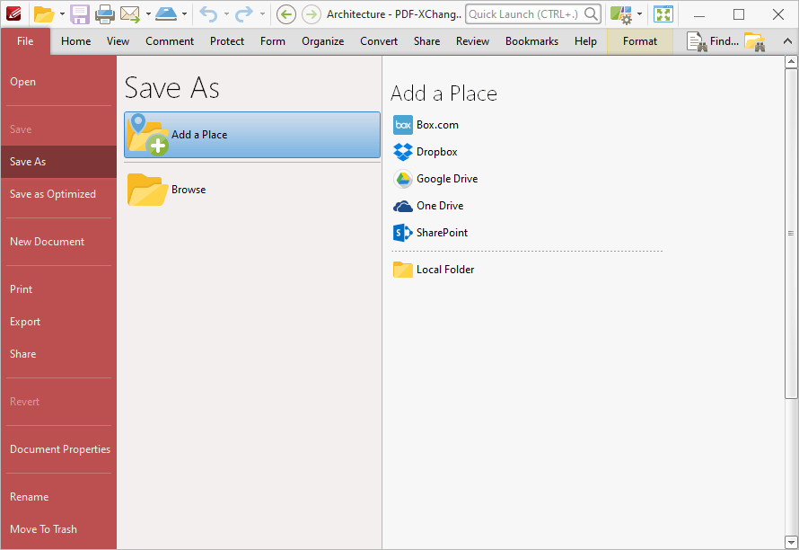Screen dimensions: 799x550
Task: Toggle full screen mode icon
Action: [663, 14]
